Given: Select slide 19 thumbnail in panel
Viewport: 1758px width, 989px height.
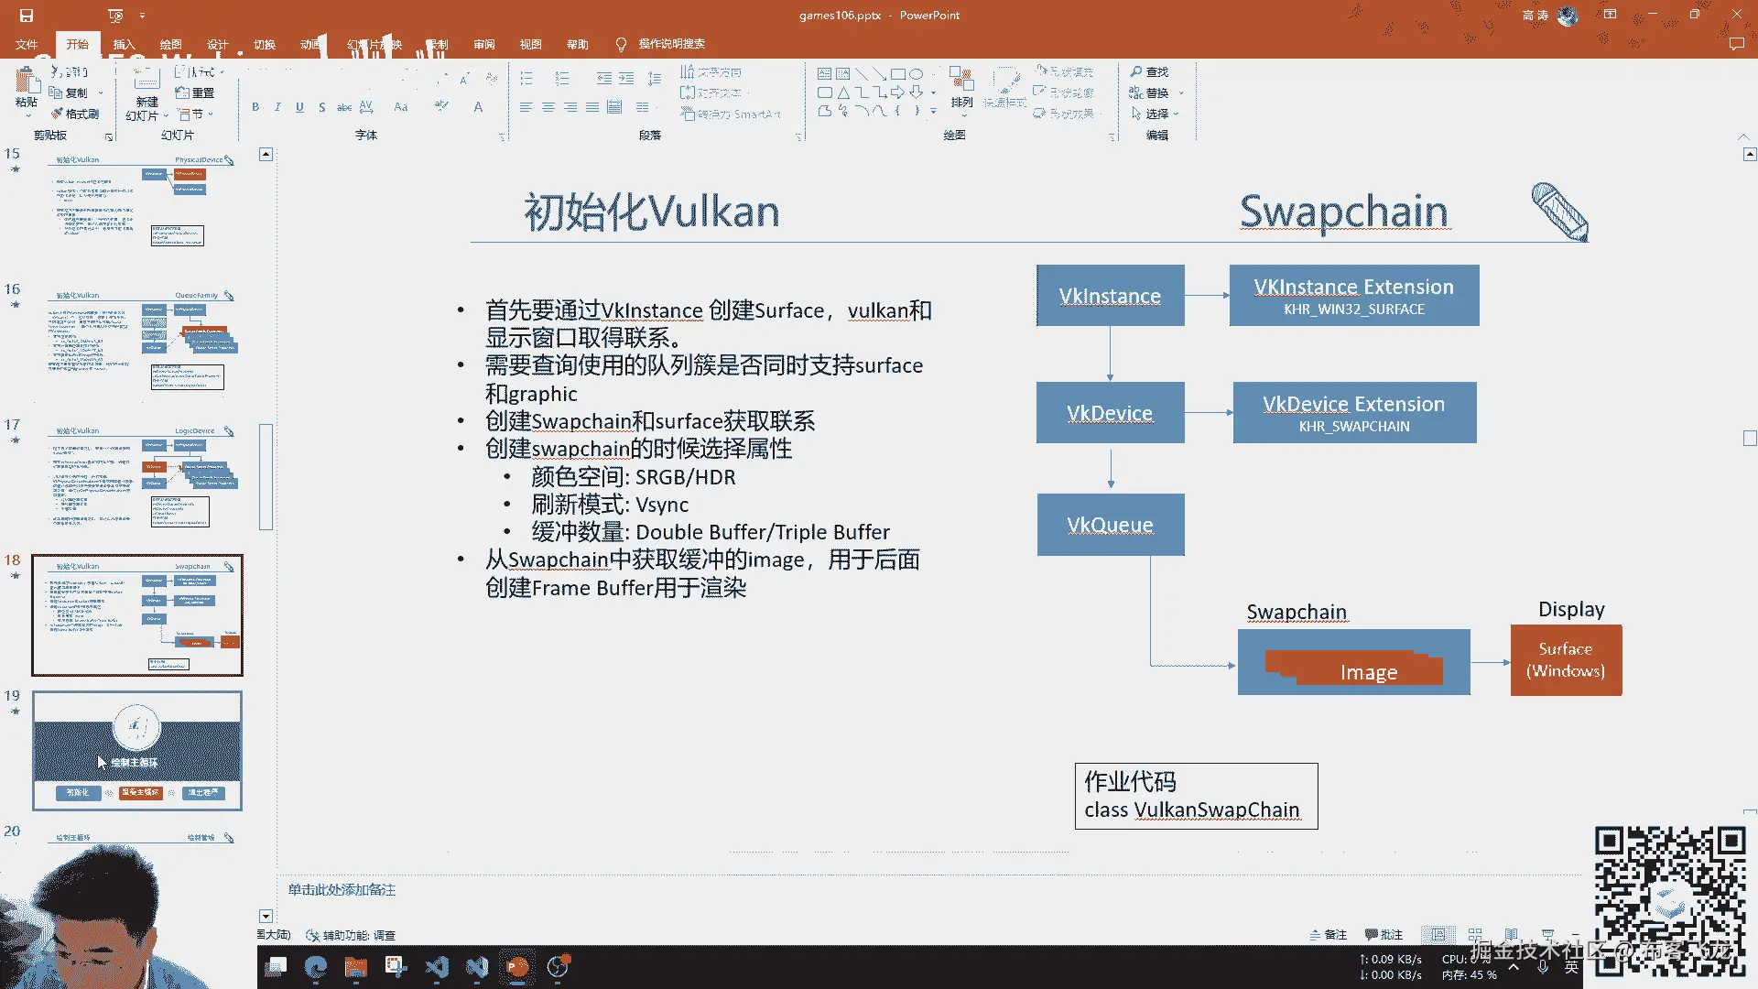Looking at the screenshot, I should tap(137, 751).
